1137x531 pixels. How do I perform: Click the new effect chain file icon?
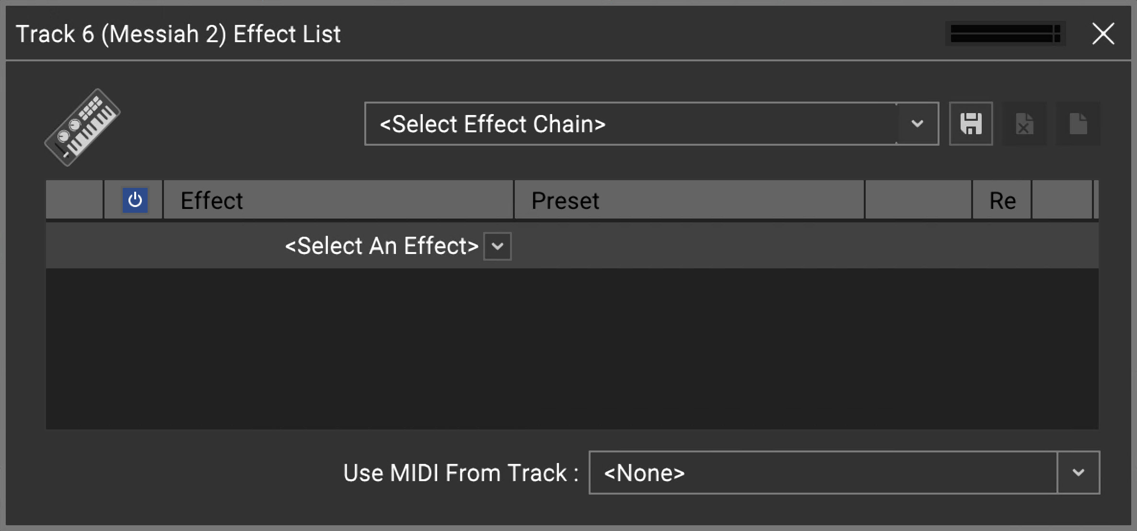point(1078,124)
